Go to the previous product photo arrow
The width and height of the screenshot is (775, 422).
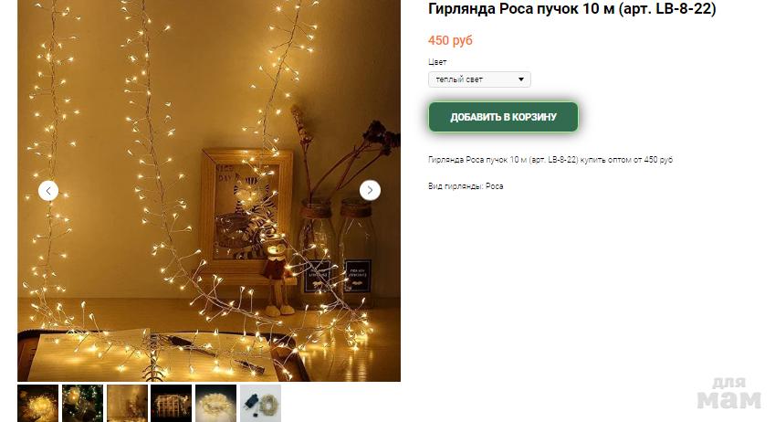click(48, 191)
